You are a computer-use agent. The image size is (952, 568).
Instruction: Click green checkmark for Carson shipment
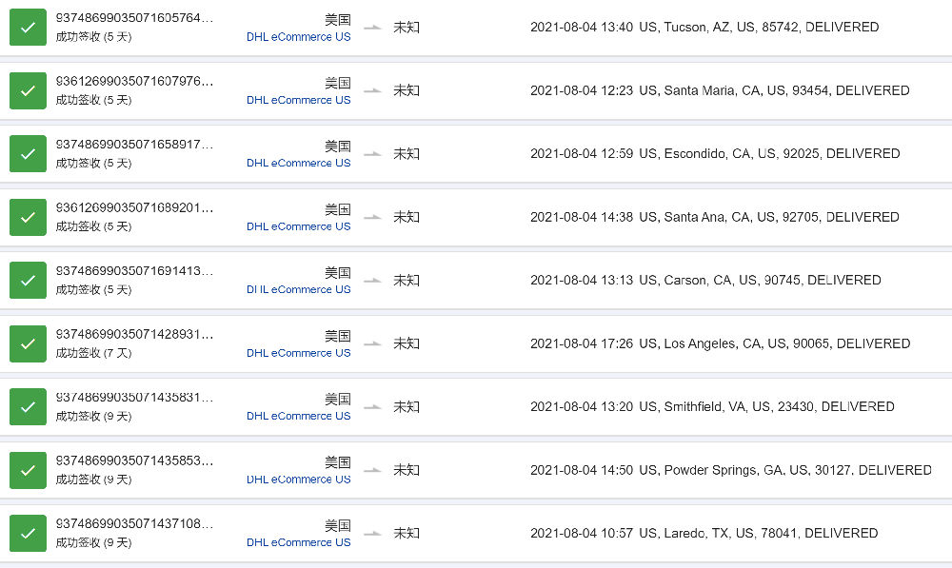[28, 281]
